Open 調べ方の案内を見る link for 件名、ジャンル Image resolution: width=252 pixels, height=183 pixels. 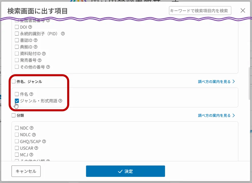(x=216, y=82)
